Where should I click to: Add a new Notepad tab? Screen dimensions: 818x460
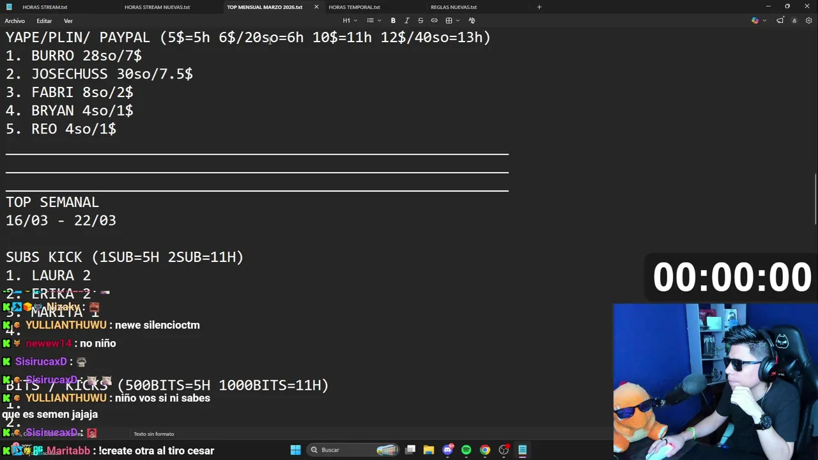pyautogui.click(x=539, y=7)
